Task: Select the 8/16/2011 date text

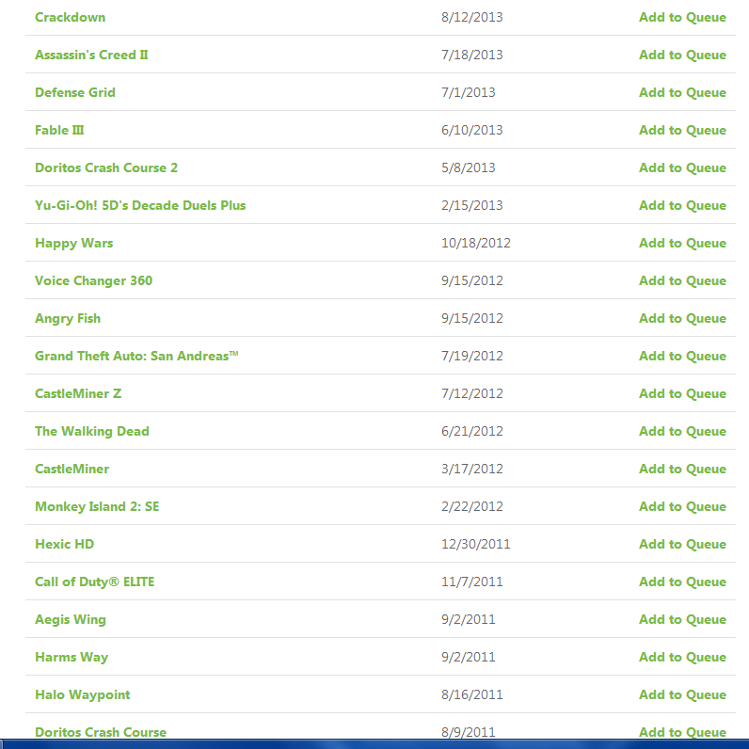Action: [x=472, y=695]
